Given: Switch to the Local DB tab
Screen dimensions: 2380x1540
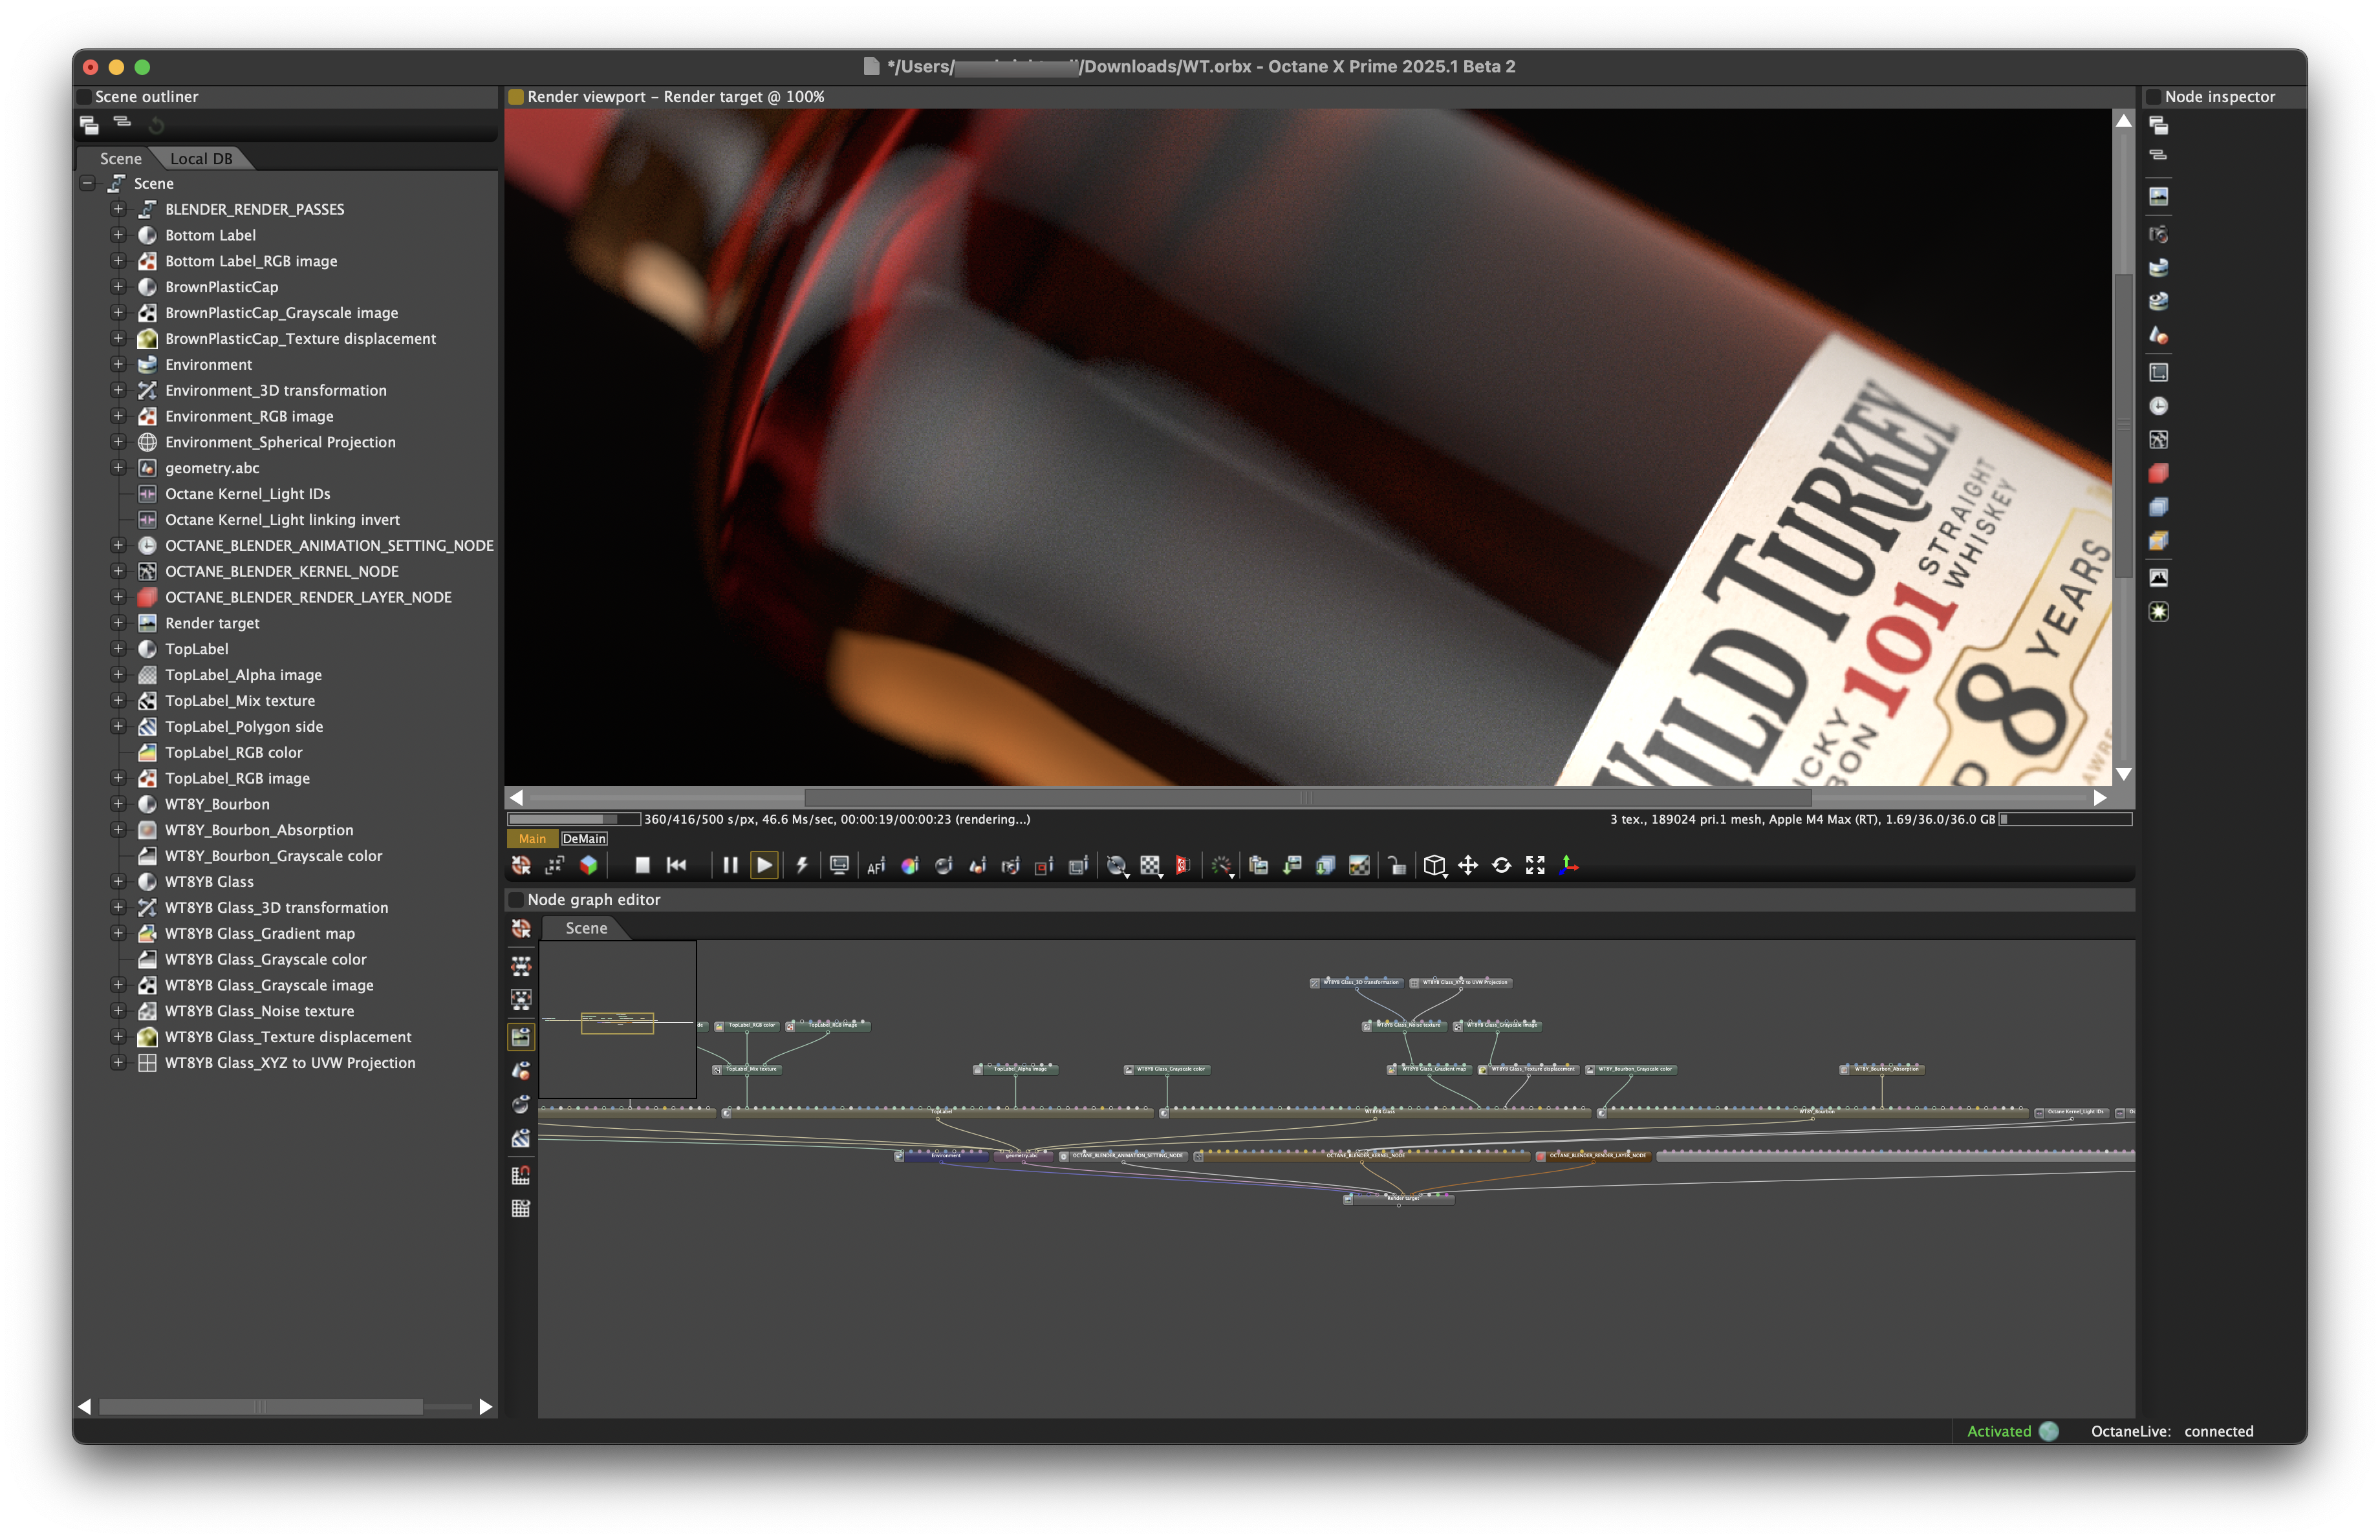Looking at the screenshot, I should click(x=201, y=159).
